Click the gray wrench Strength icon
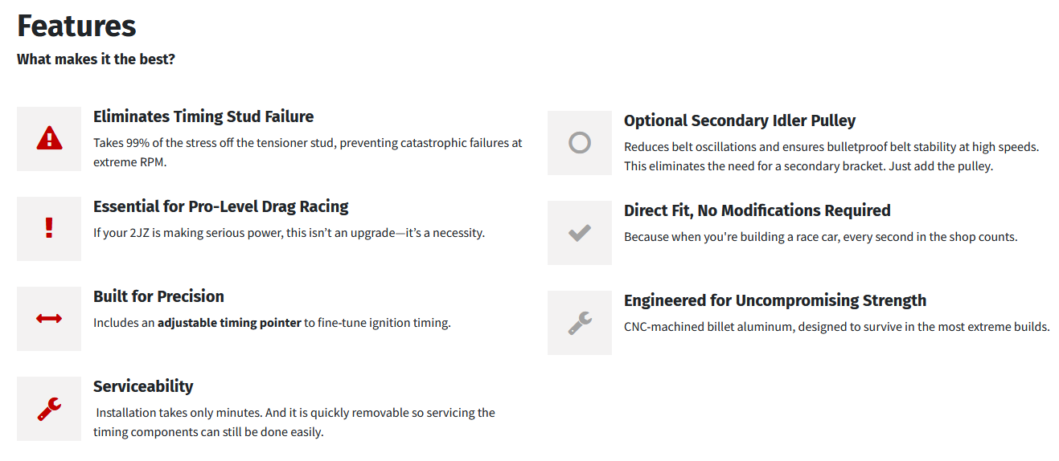The width and height of the screenshot is (1059, 461). click(x=580, y=323)
